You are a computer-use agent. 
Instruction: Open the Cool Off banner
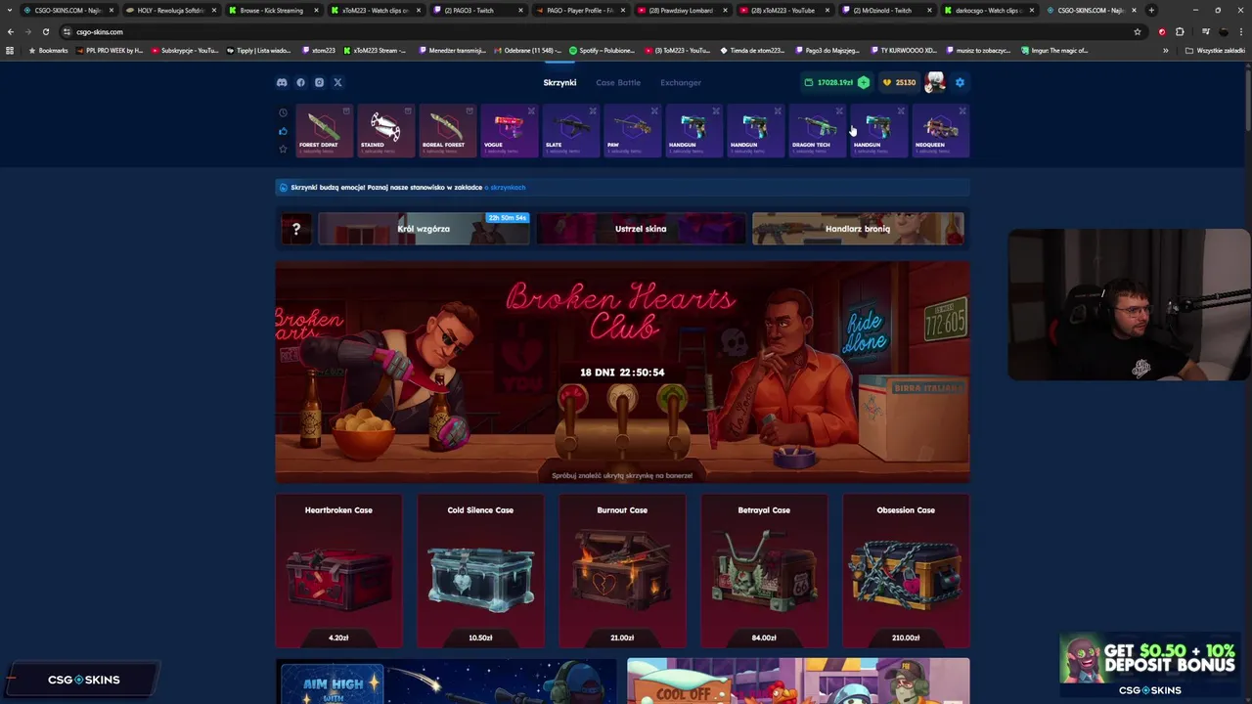pos(798,682)
